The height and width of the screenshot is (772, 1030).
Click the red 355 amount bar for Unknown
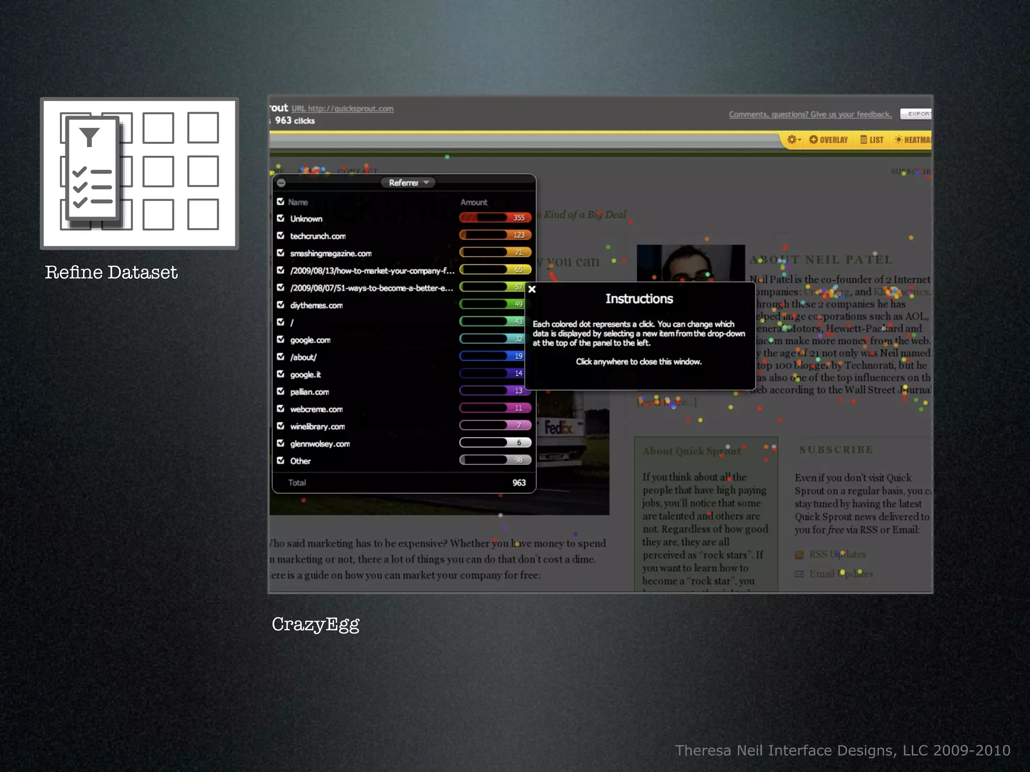coord(495,218)
